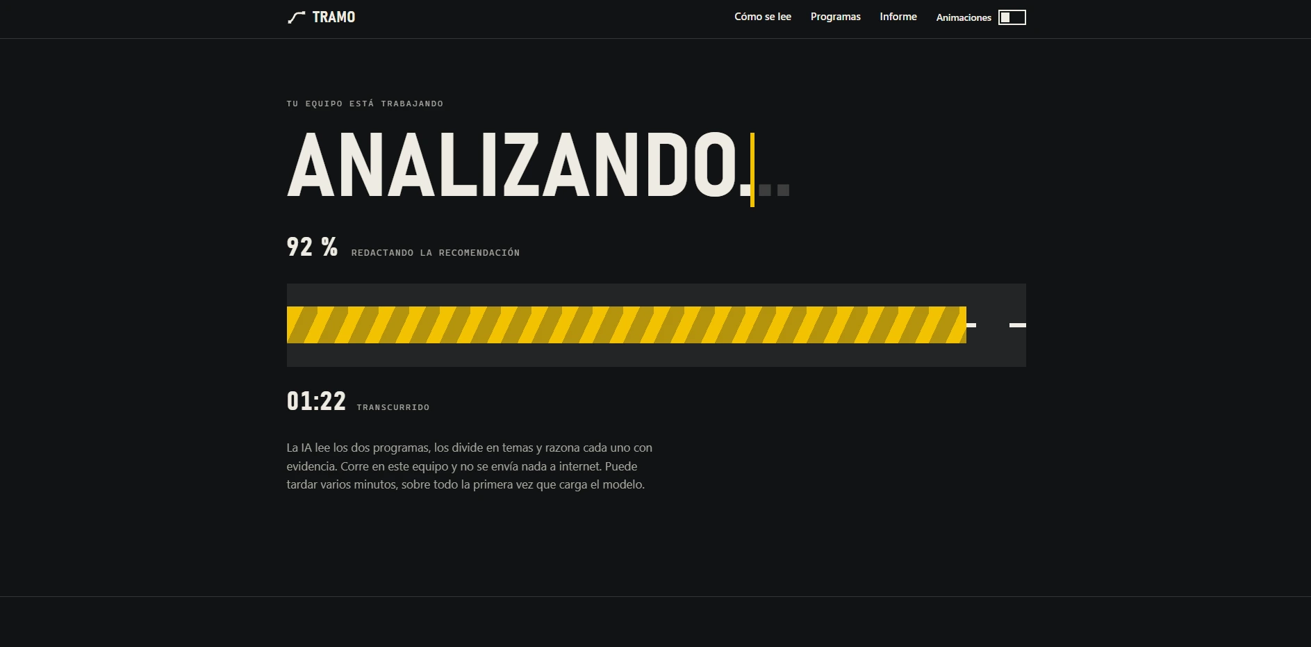1311x647 pixels.
Task: Click the TRANSCURRIDO label
Action: pyautogui.click(x=393, y=407)
